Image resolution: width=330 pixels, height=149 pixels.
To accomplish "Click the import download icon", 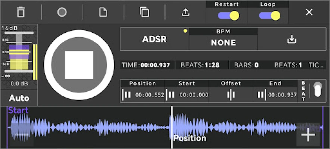I will [292, 39].
